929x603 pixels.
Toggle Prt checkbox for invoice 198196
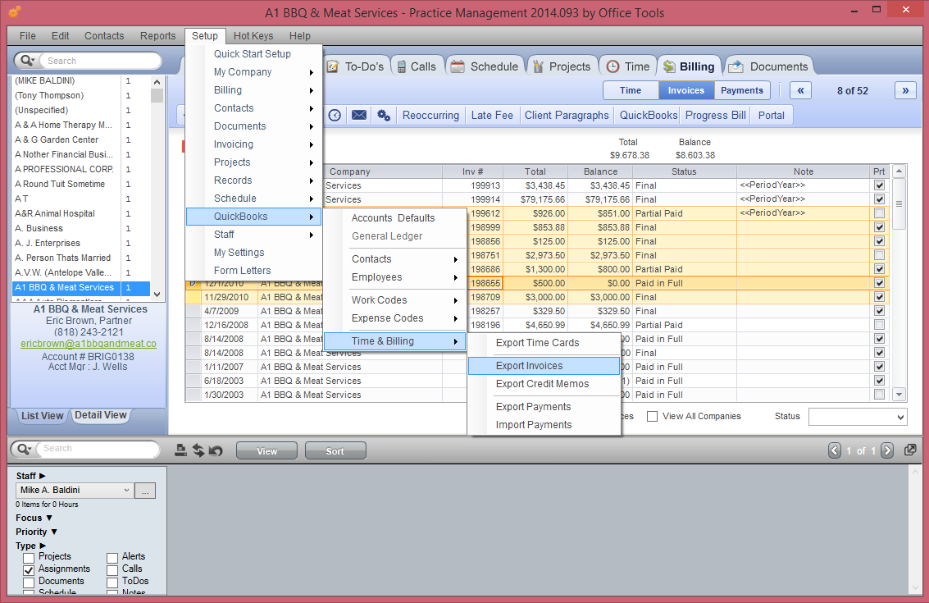(879, 325)
